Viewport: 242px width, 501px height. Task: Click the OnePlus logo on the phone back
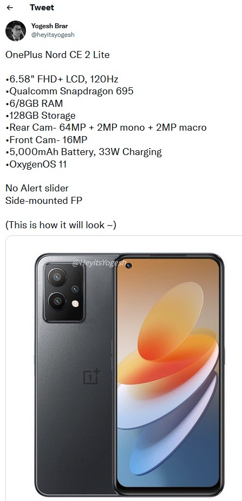91,376
